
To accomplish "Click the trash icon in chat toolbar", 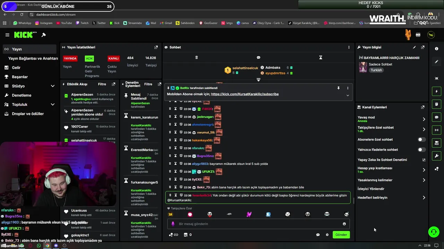I will (196, 57).
